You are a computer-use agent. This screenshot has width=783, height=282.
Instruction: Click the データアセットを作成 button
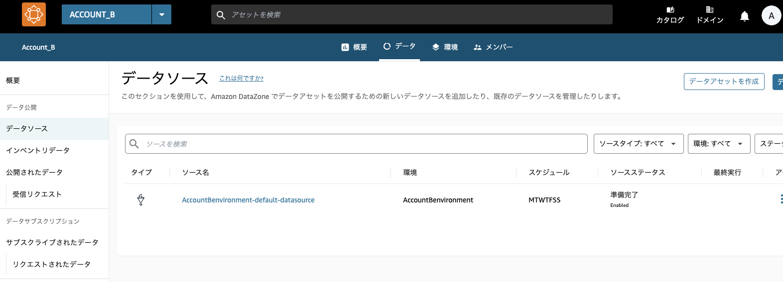click(724, 82)
